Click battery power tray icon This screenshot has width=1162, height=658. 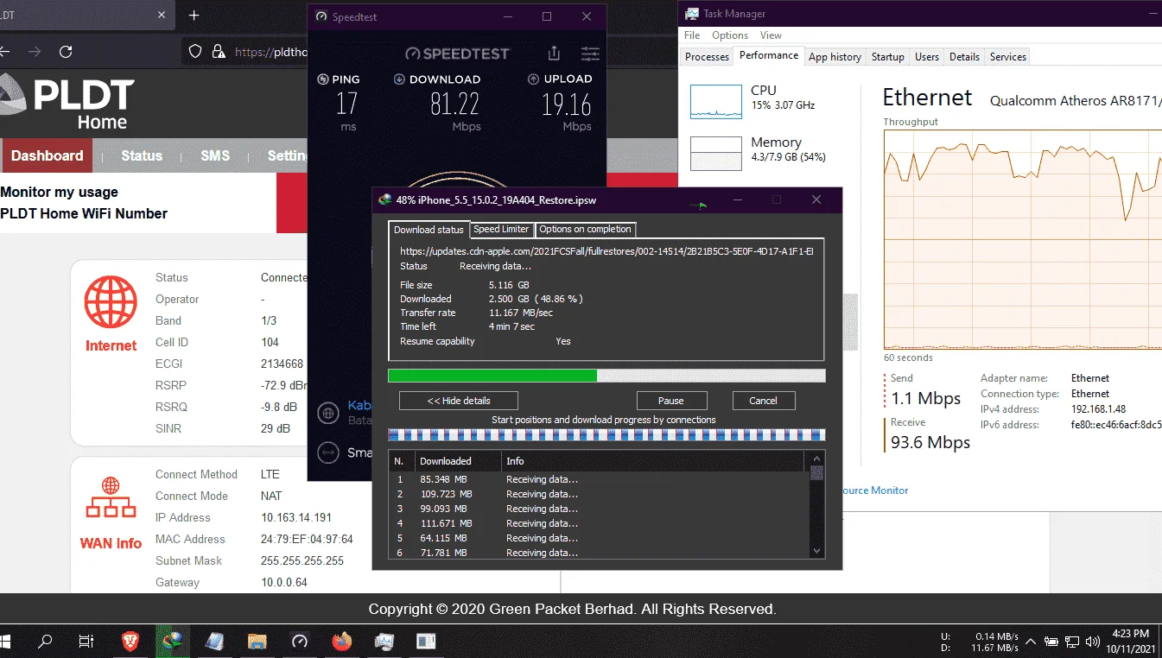pyautogui.click(x=1051, y=642)
